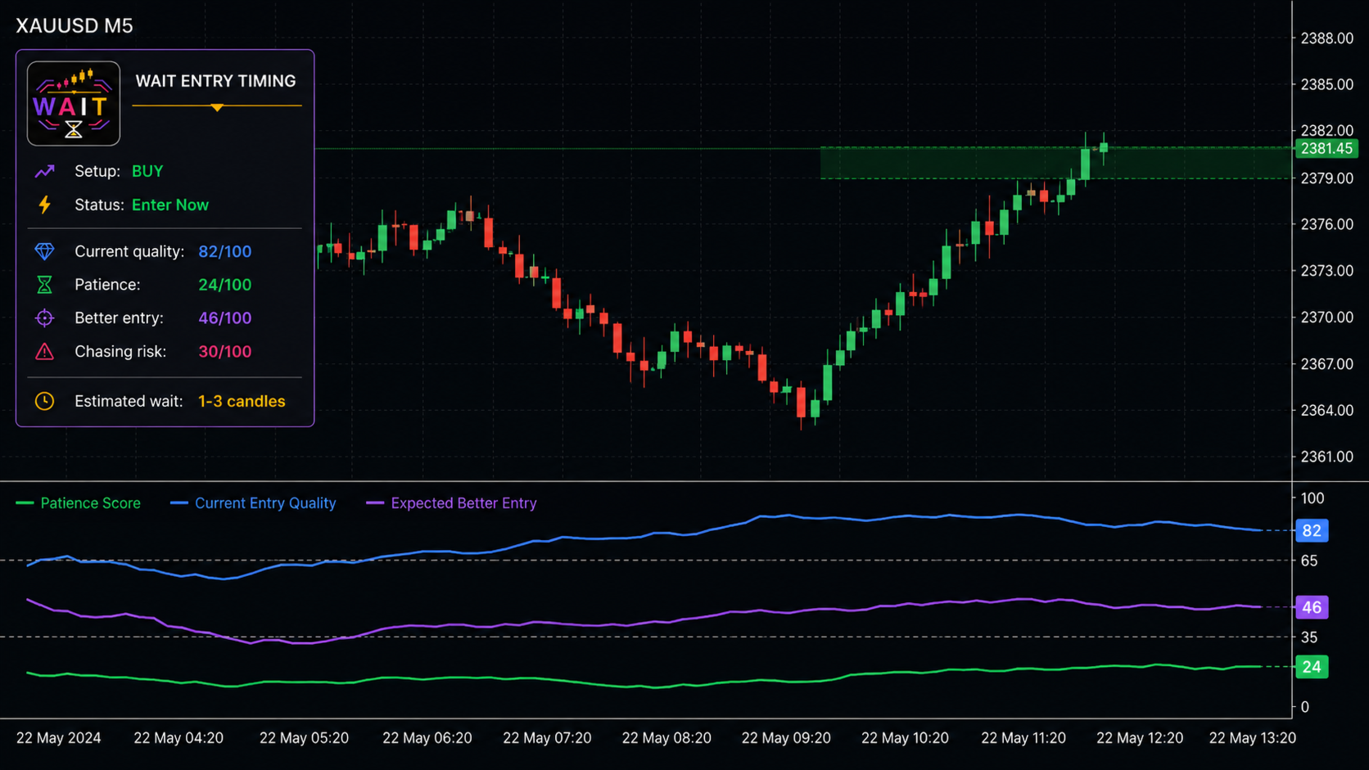Click the Chasing risk label in the panel
Screen dimensions: 1369x770
[120, 351]
